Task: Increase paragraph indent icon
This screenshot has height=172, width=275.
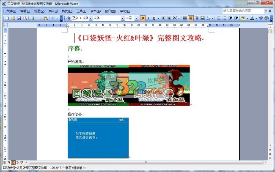Action: point(236,18)
